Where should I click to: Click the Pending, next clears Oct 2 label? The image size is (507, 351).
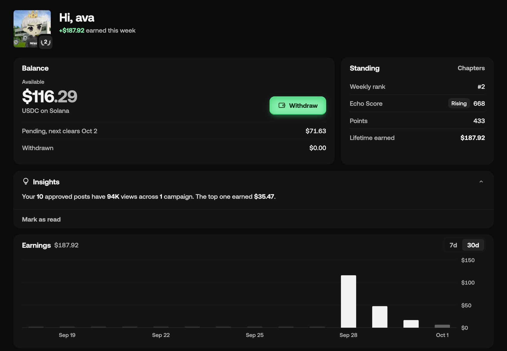60,131
